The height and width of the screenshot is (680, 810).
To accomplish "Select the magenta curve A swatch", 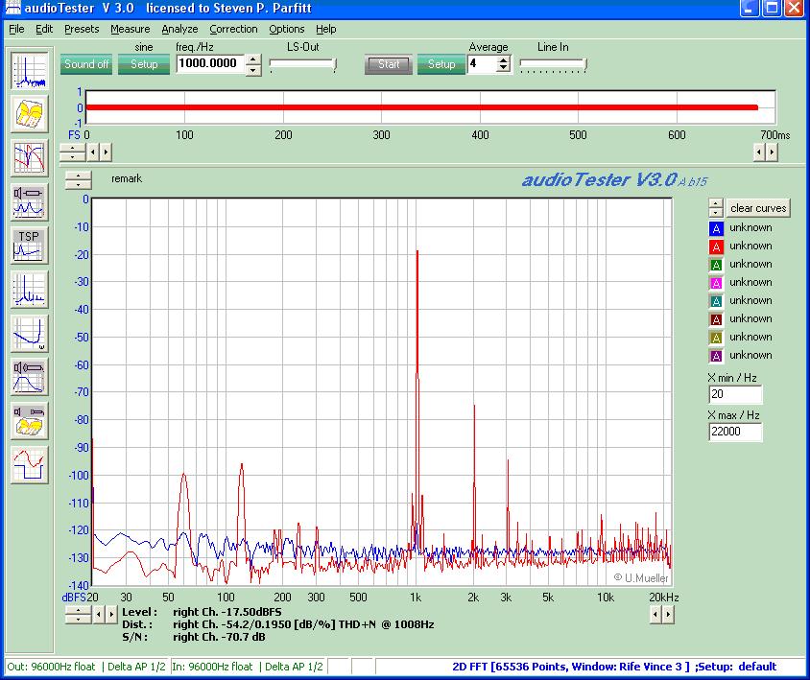I will [716, 283].
